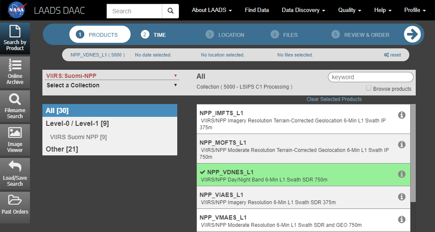
Task: Open the VIIRS:Suomi-NPP sensor dropdown
Action: pyautogui.click(x=111, y=76)
